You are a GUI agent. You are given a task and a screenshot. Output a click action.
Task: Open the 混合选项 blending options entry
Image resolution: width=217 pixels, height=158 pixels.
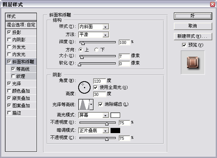point(21,25)
